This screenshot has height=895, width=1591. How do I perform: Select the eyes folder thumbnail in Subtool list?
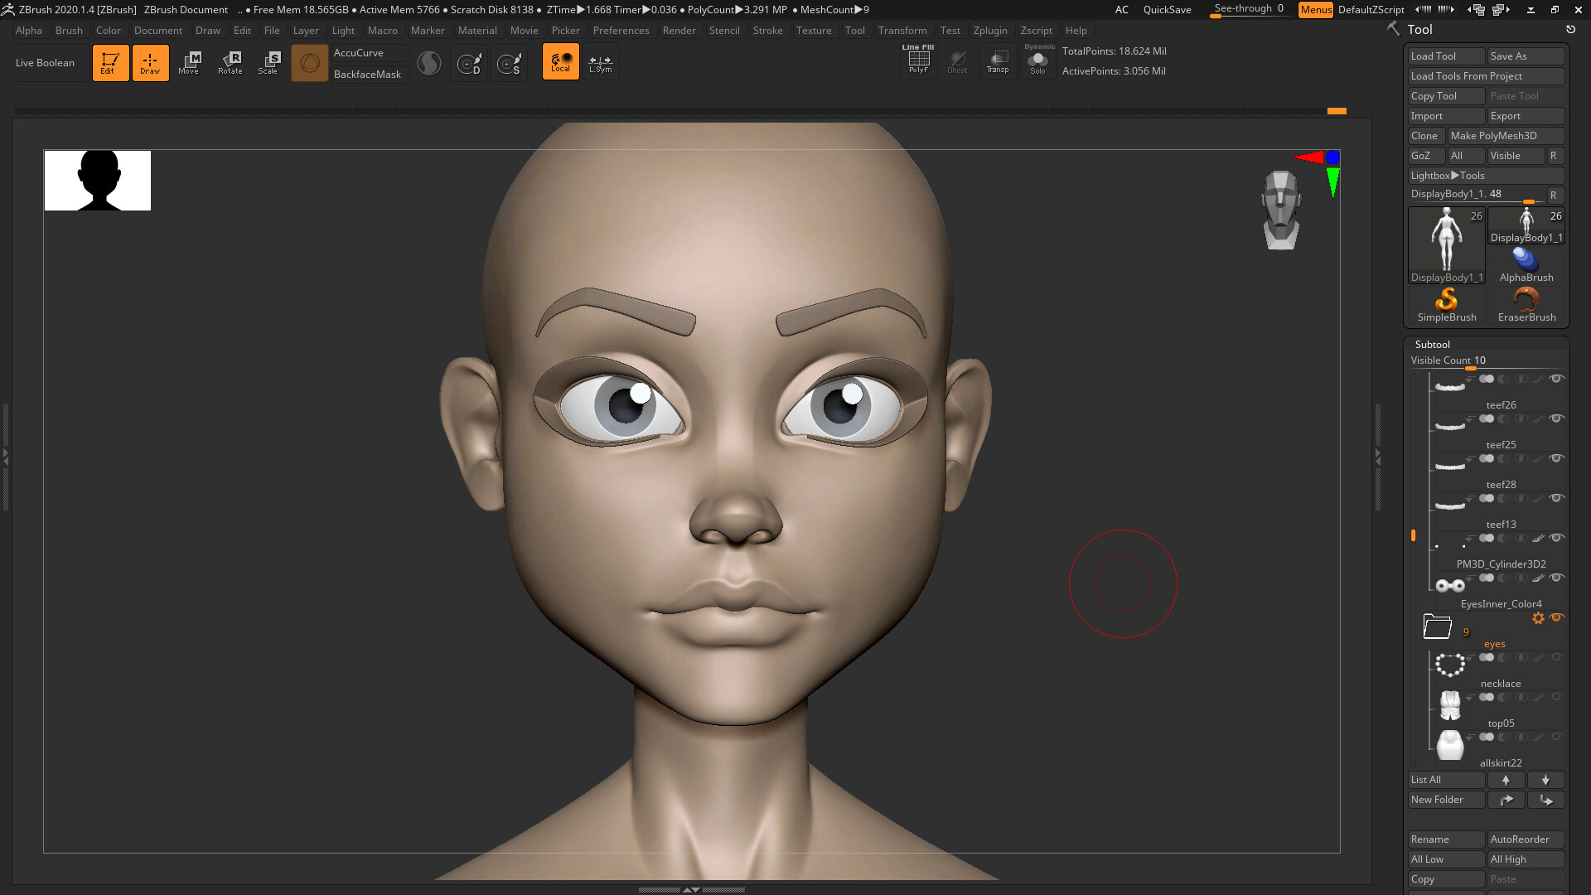[x=1438, y=626]
